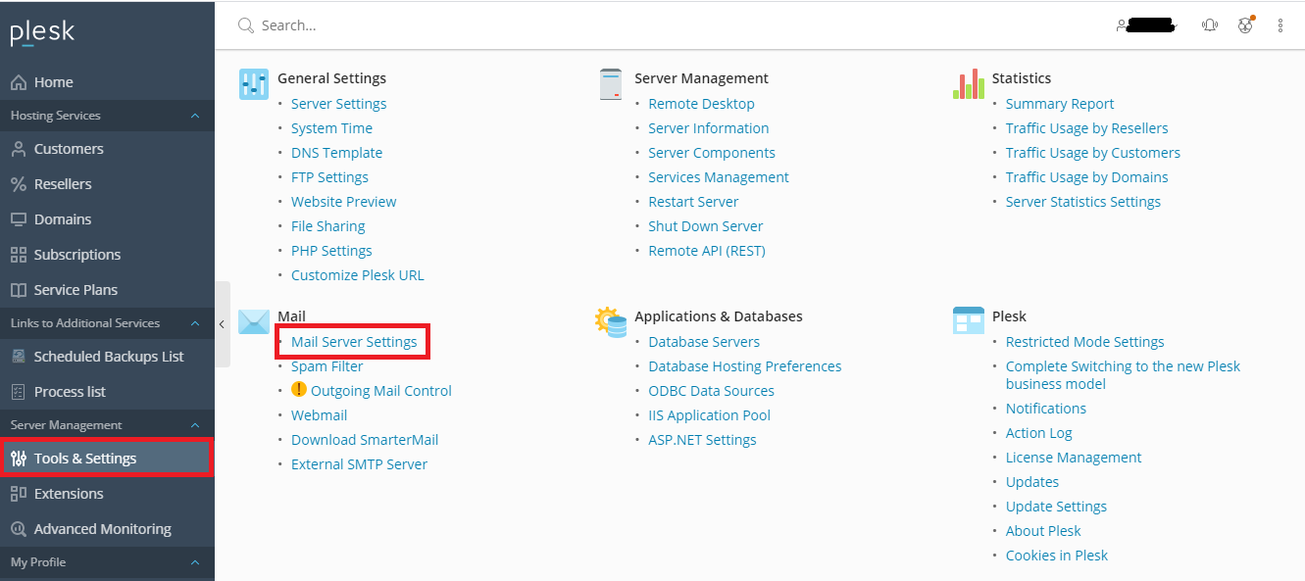Image resolution: width=1305 pixels, height=581 pixels.
Task: Open Database Servers link
Action: (x=704, y=342)
